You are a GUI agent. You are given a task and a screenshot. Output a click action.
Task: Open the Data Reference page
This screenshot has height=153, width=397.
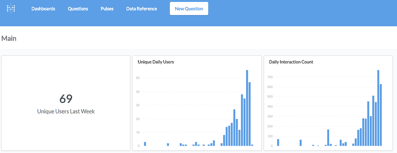click(142, 9)
